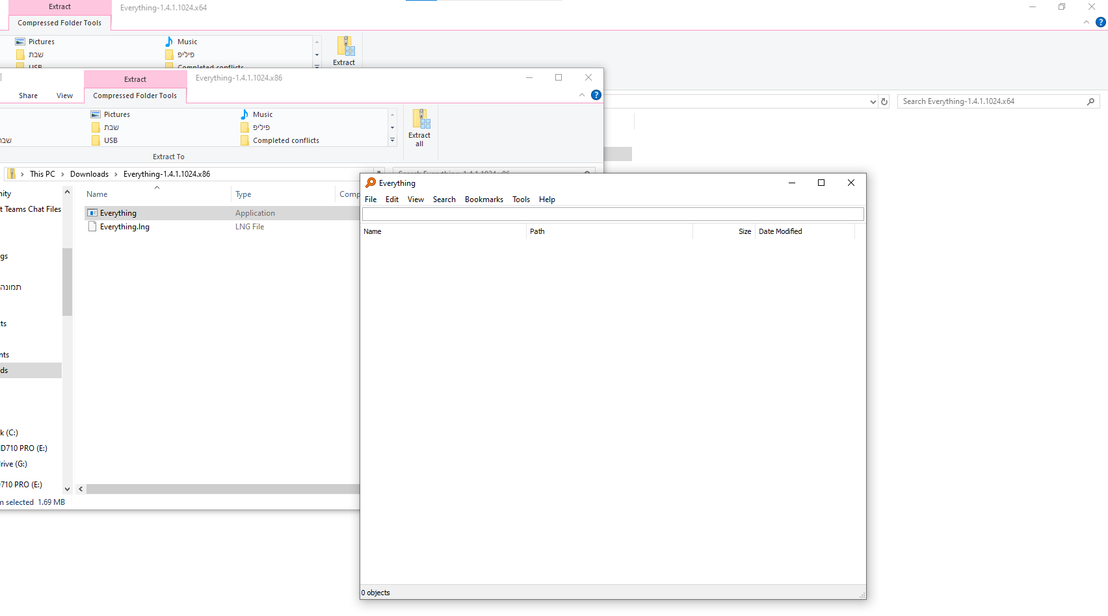Screen dimensions: 1108x616
Task: Click the Extract contextual tab in x86 window
Action: coord(135,79)
